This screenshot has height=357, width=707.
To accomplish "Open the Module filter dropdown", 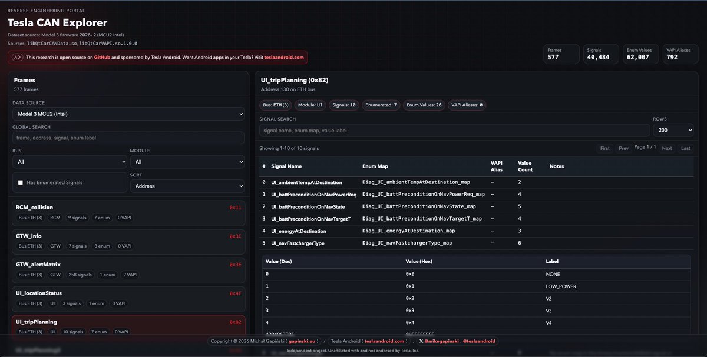I will (x=187, y=162).
